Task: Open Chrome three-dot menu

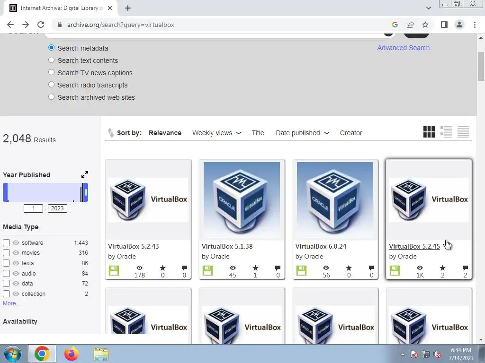Action: tap(475, 25)
